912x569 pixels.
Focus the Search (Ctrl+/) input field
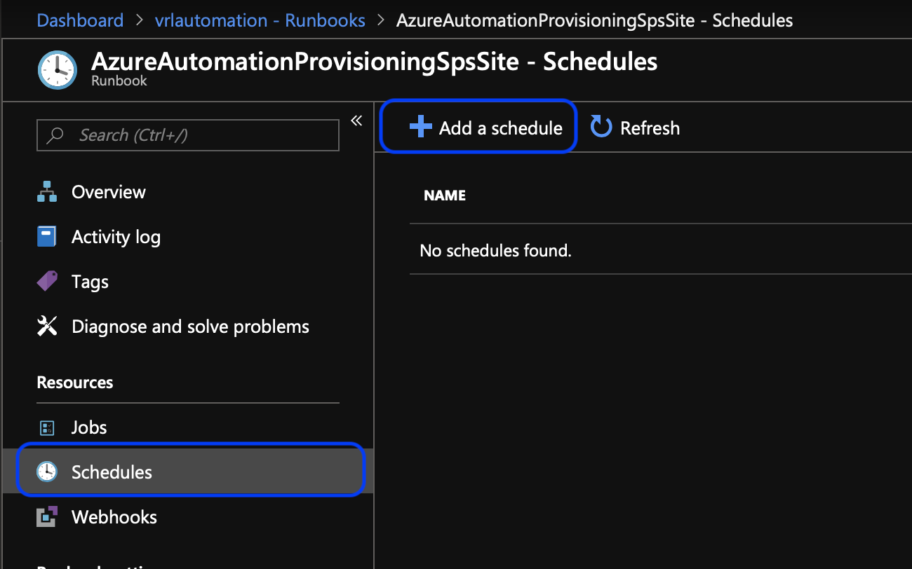tap(196, 135)
